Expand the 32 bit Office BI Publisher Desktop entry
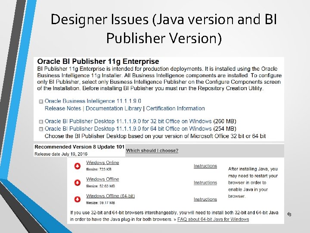The width and height of the screenshot is (310, 233). tap(41, 122)
